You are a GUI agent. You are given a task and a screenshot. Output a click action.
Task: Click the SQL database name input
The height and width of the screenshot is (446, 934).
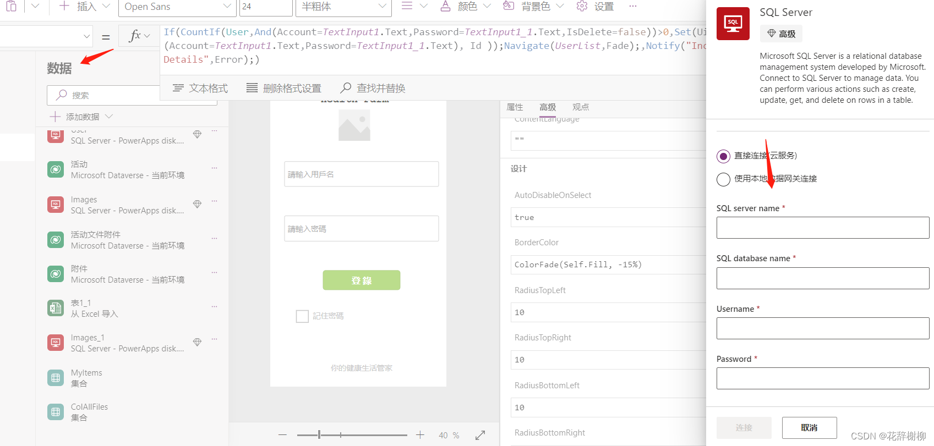tap(823, 278)
